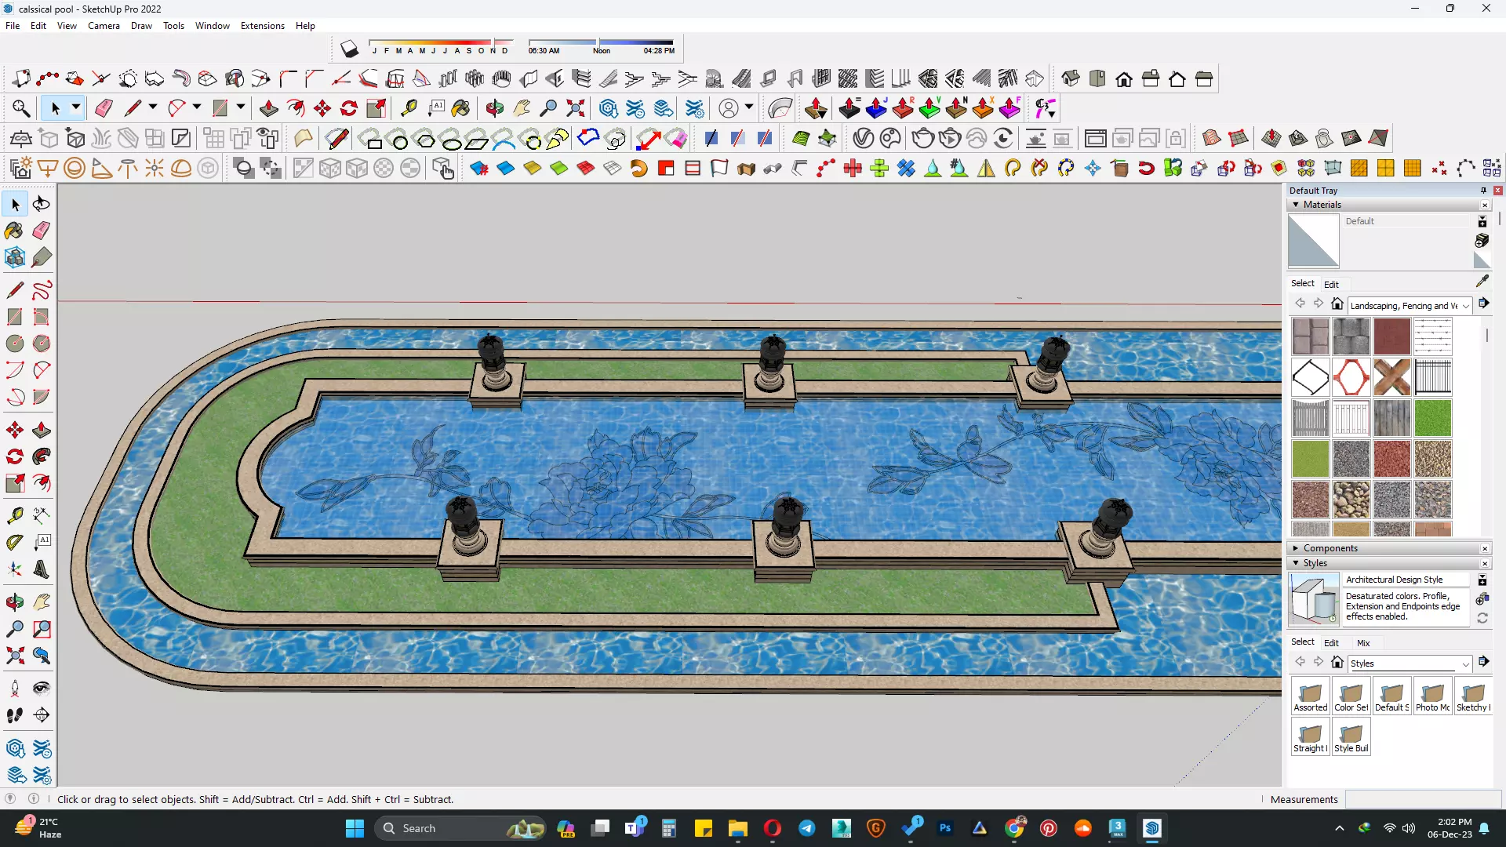Viewport: 1506px width, 847px height.
Task: Open Landscaping, Fencing materials dropdown
Action: pyautogui.click(x=1465, y=306)
